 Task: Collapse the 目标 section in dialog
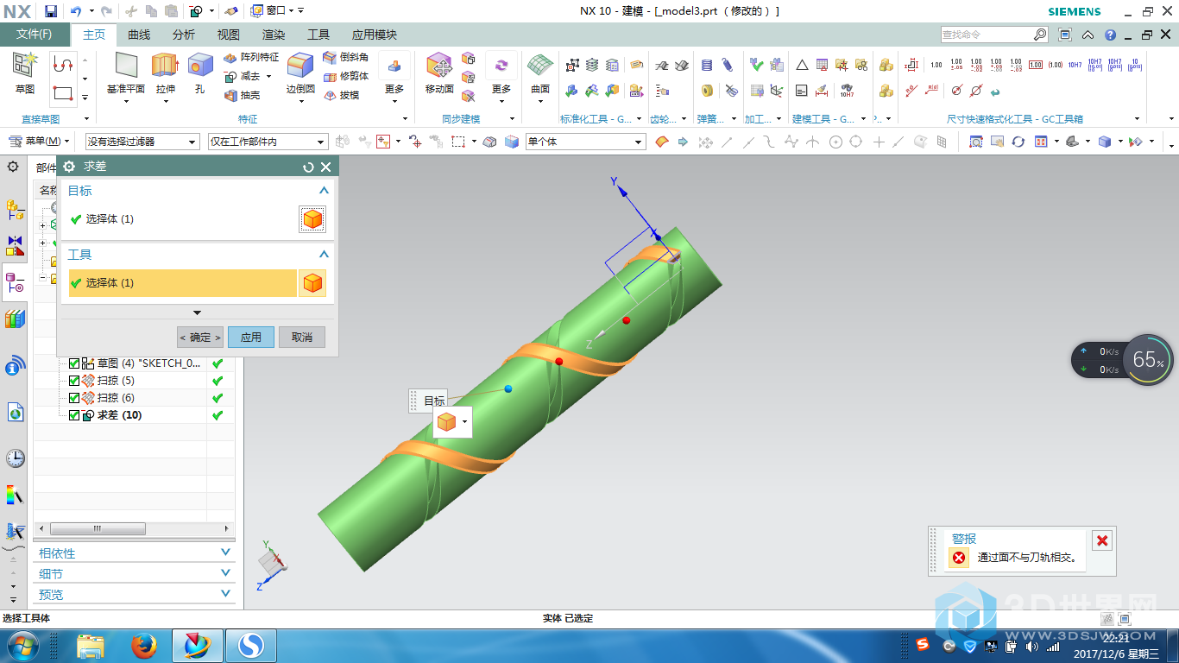pos(325,191)
